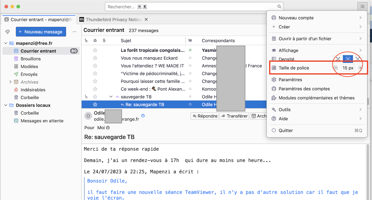Expand the Archives folder
Image resolution: width=372 pixels, height=200 pixels.
click(x=10, y=82)
